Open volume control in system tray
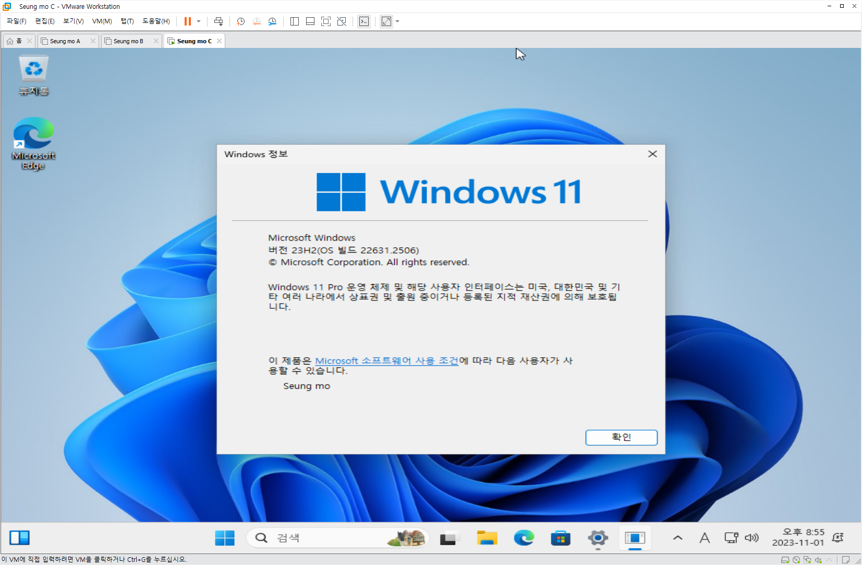Image resolution: width=862 pixels, height=565 pixels. [751, 538]
